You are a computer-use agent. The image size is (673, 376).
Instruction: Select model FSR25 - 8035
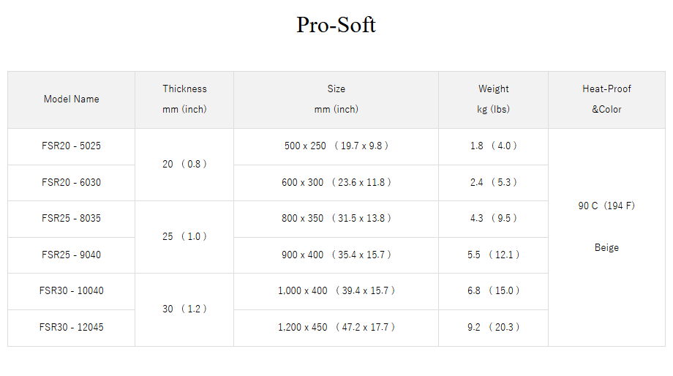tap(72, 218)
